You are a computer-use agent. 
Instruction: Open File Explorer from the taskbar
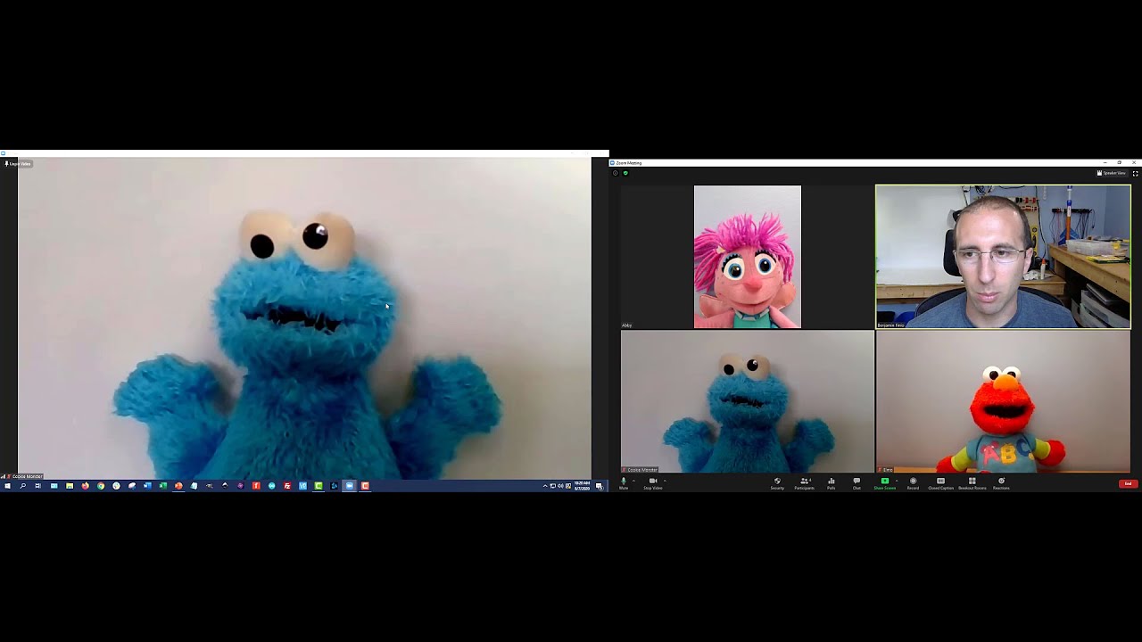pyautogui.click(x=70, y=486)
